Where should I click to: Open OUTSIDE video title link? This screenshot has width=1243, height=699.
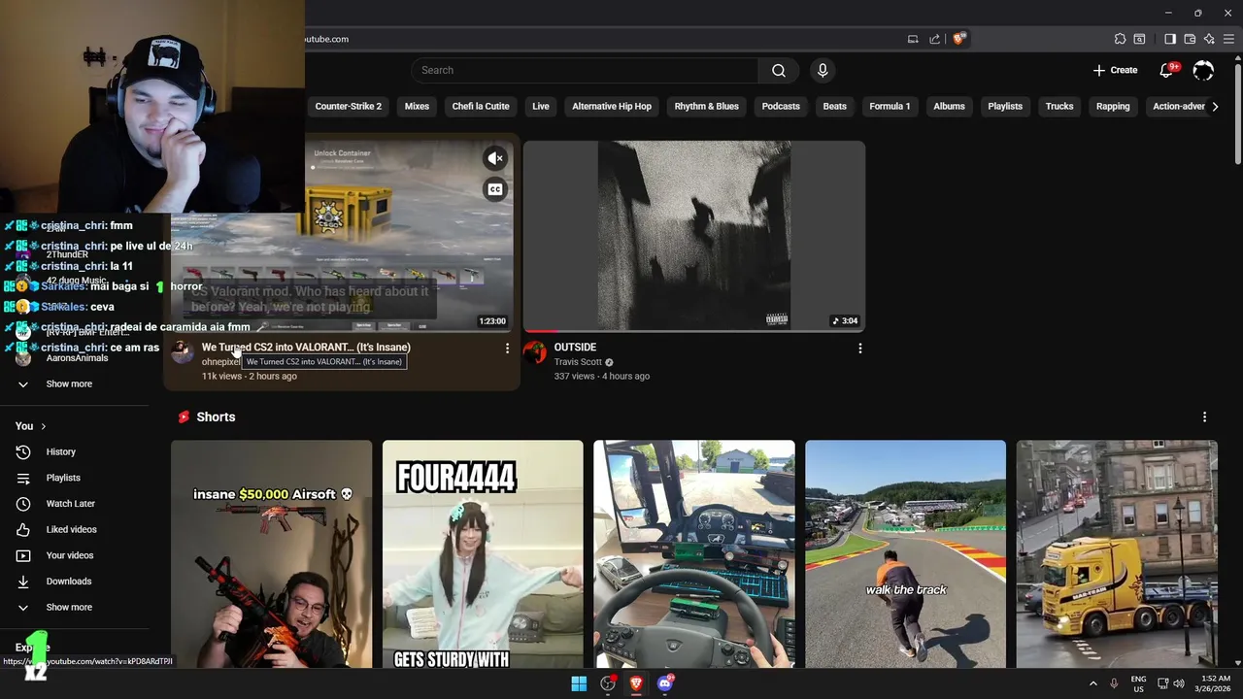point(575,347)
